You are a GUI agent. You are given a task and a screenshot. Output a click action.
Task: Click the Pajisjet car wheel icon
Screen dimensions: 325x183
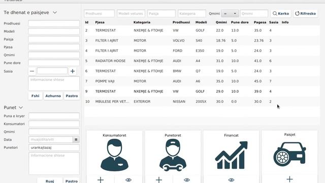click(x=289, y=154)
